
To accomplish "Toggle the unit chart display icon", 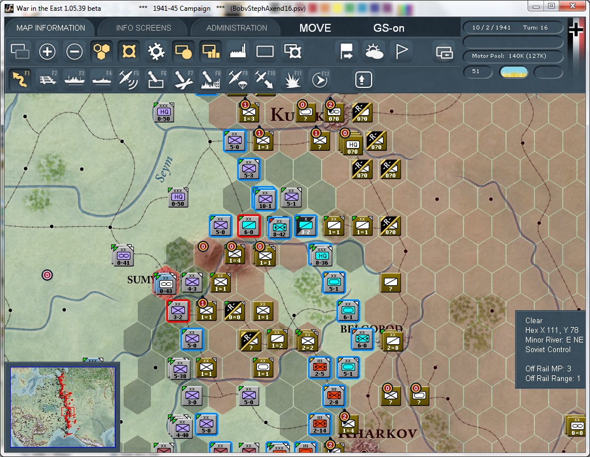I will 210,51.
